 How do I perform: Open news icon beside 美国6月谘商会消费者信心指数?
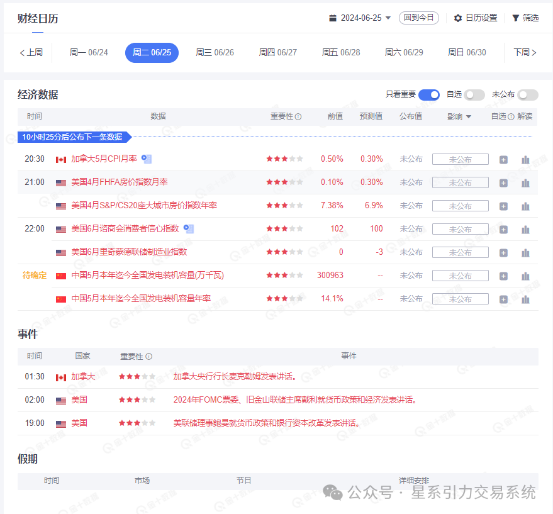[x=189, y=229]
